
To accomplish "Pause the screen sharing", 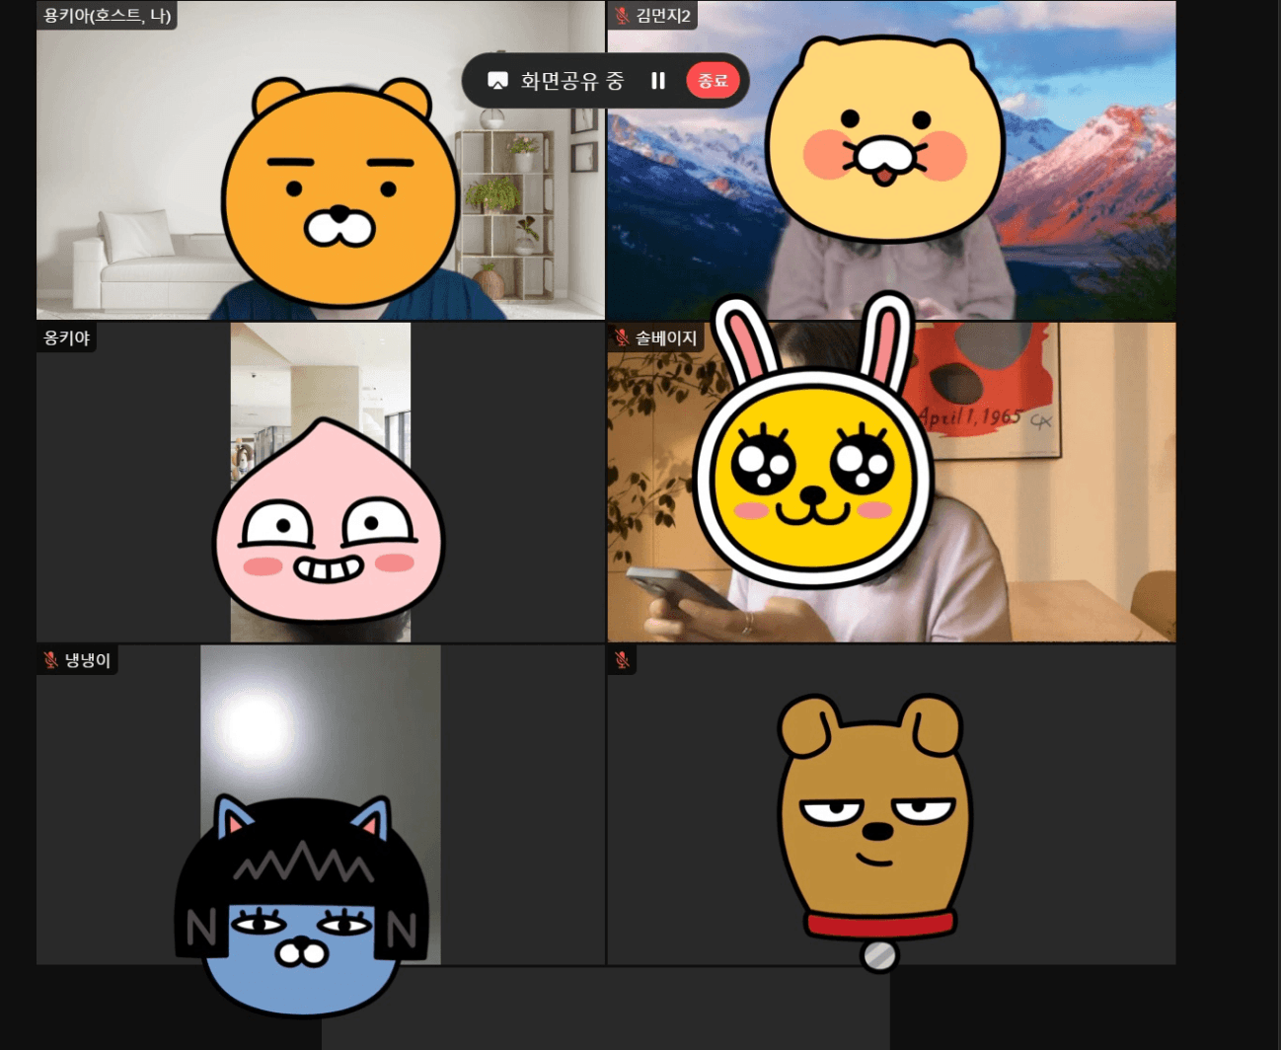I will (x=658, y=81).
